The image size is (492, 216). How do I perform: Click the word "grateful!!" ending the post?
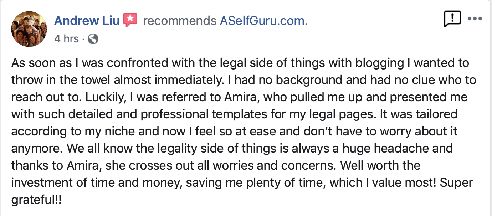click(x=36, y=200)
